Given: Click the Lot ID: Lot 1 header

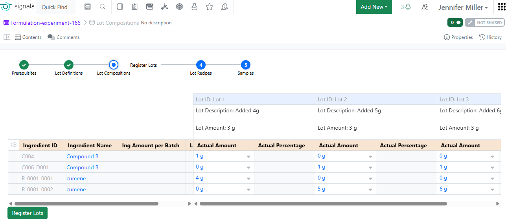Looking at the screenshot, I should [x=254, y=99].
